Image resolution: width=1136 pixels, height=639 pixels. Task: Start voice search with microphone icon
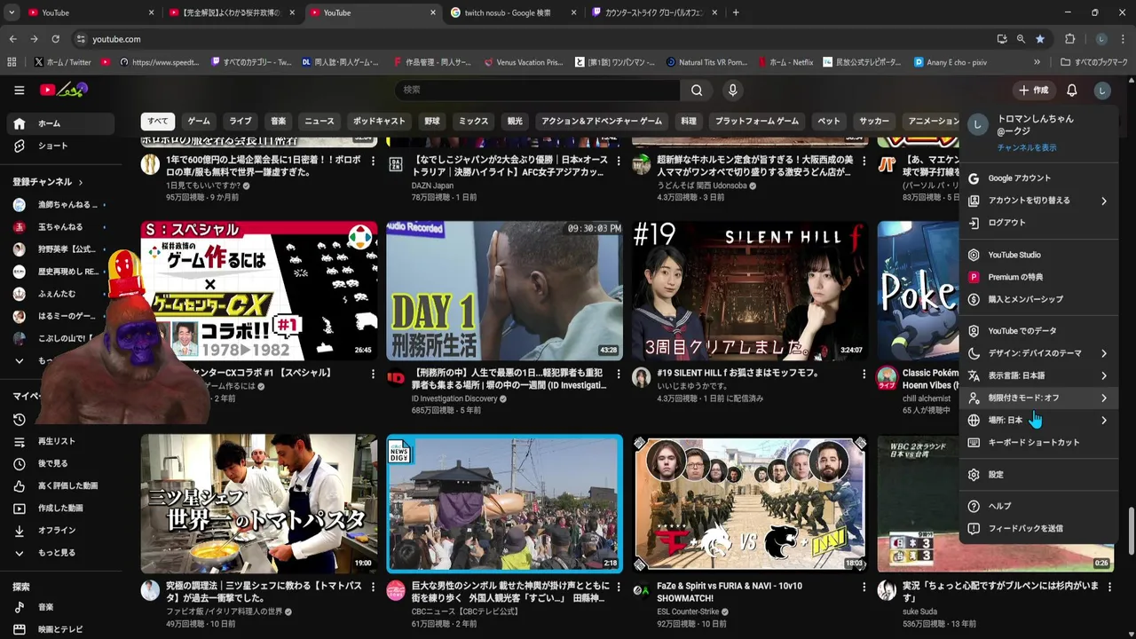pyautogui.click(x=732, y=90)
